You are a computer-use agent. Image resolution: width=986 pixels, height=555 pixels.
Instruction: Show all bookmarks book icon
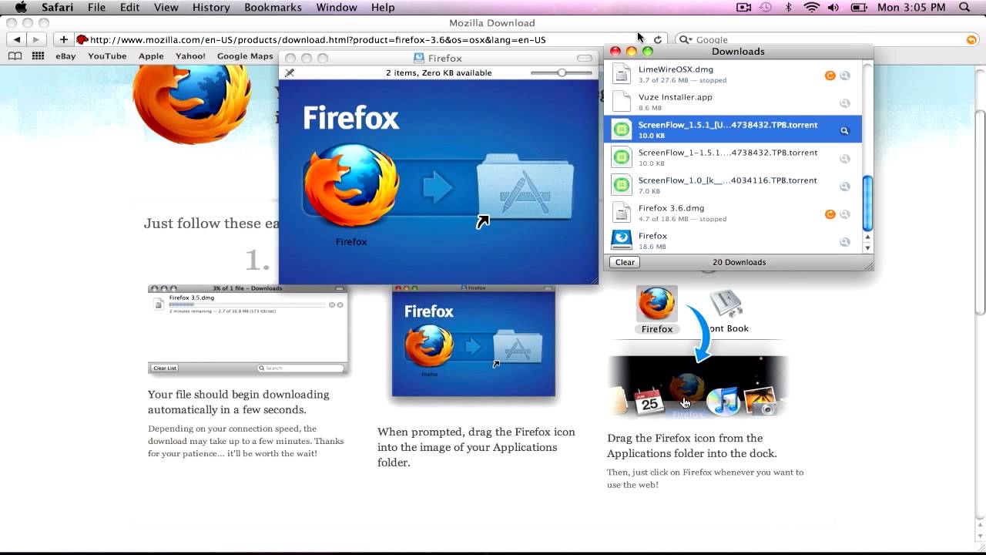click(15, 55)
